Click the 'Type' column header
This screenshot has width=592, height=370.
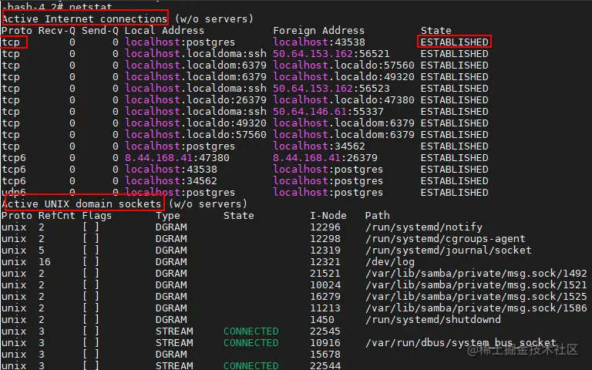coord(167,216)
